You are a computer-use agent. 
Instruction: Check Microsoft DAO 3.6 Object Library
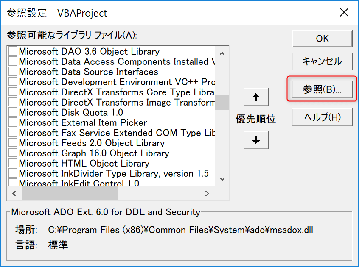(x=13, y=51)
